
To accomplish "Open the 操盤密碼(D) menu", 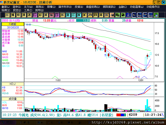I will tap(93, 7).
